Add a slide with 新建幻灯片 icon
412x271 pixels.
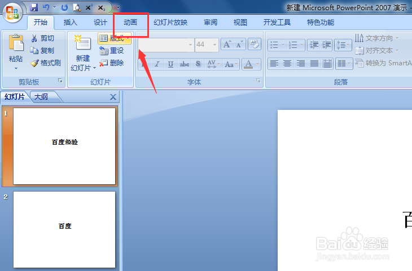[x=83, y=43]
